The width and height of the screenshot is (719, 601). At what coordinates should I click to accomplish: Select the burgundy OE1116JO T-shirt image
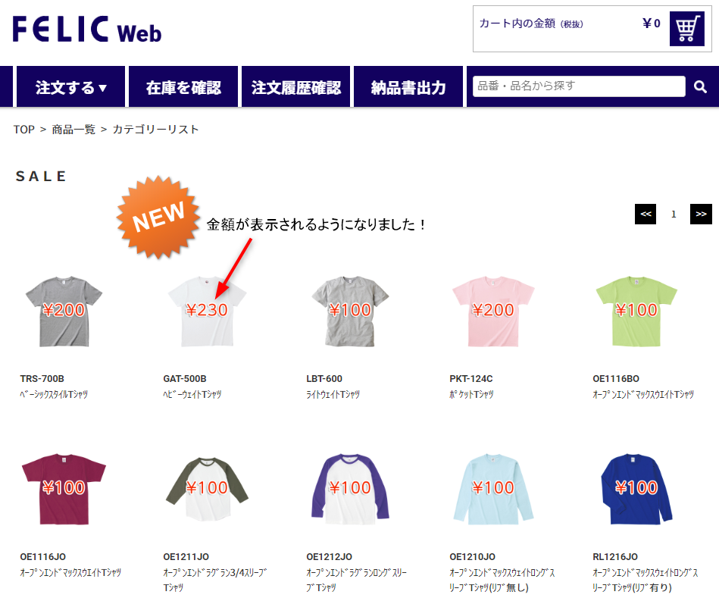(64, 489)
